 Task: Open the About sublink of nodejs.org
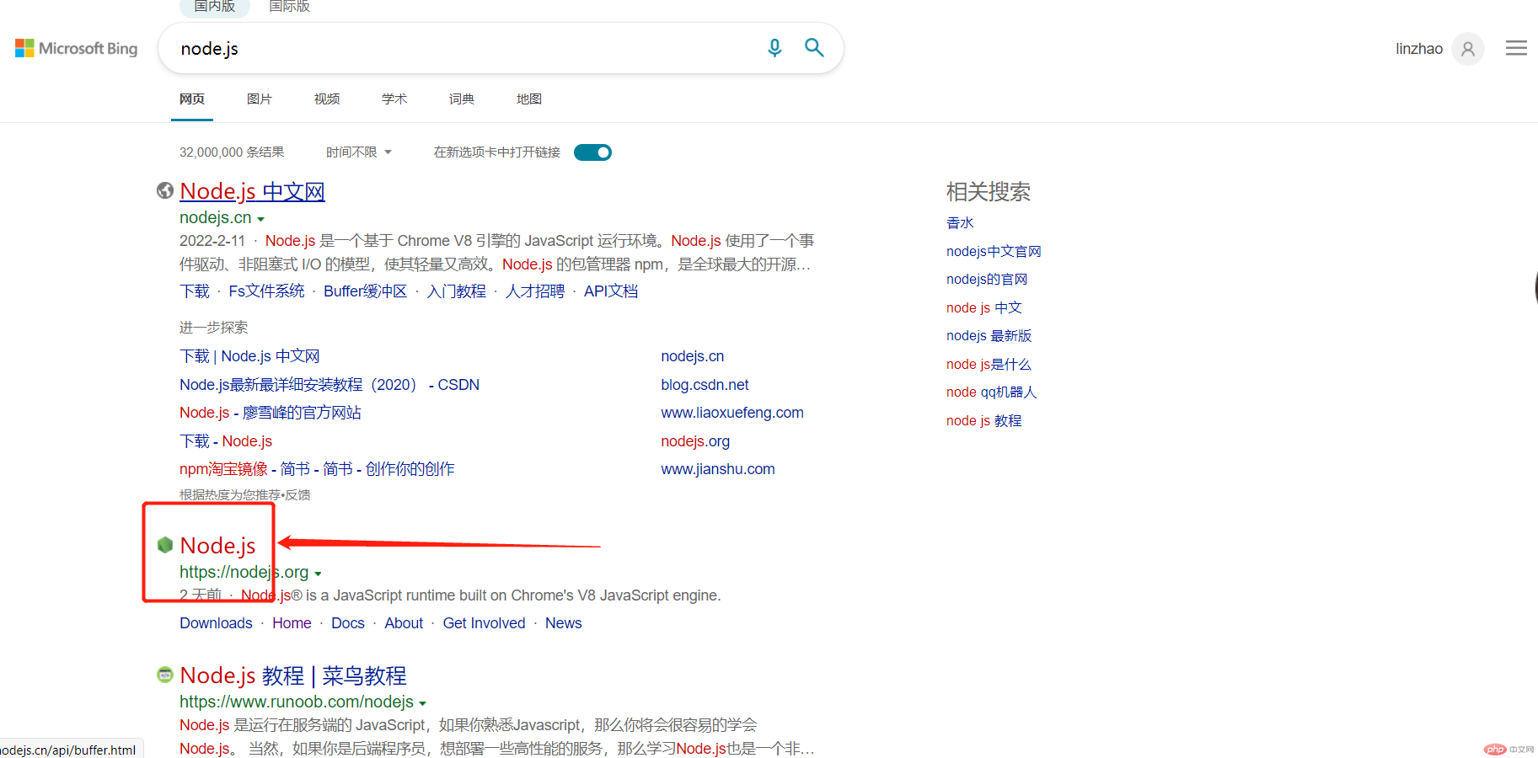(x=404, y=623)
